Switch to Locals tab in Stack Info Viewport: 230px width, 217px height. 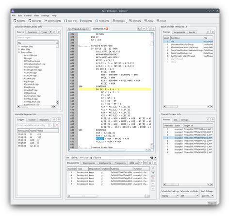pyautogui.click(x=192, y=32)
